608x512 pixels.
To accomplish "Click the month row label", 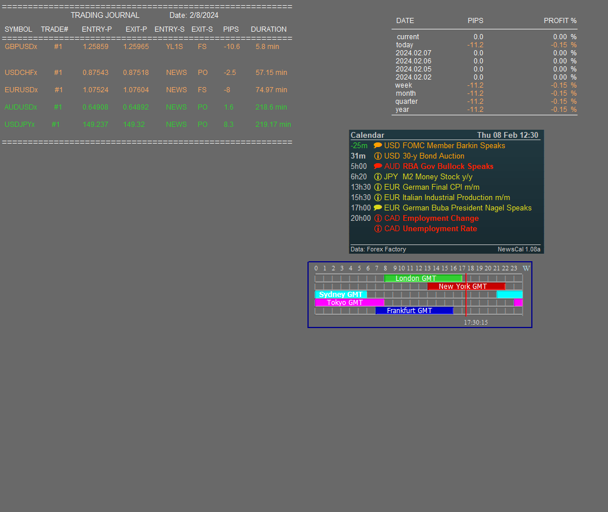I will pos(406,93).
